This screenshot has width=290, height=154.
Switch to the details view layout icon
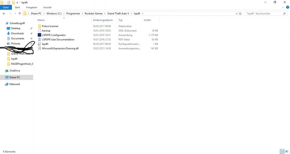[x=282, y=152]
